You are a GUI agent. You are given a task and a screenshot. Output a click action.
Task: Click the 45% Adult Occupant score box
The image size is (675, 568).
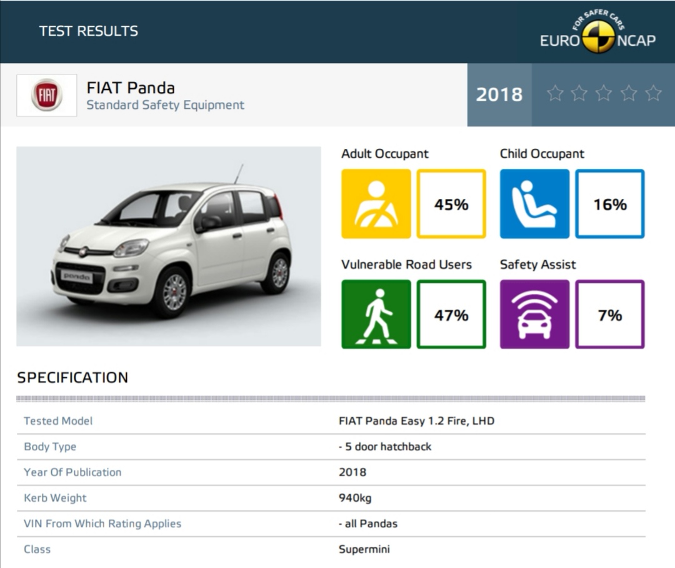coord(451,204)
